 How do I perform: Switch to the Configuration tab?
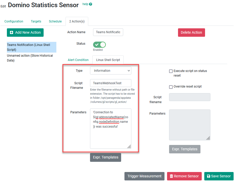coord(14,21)
